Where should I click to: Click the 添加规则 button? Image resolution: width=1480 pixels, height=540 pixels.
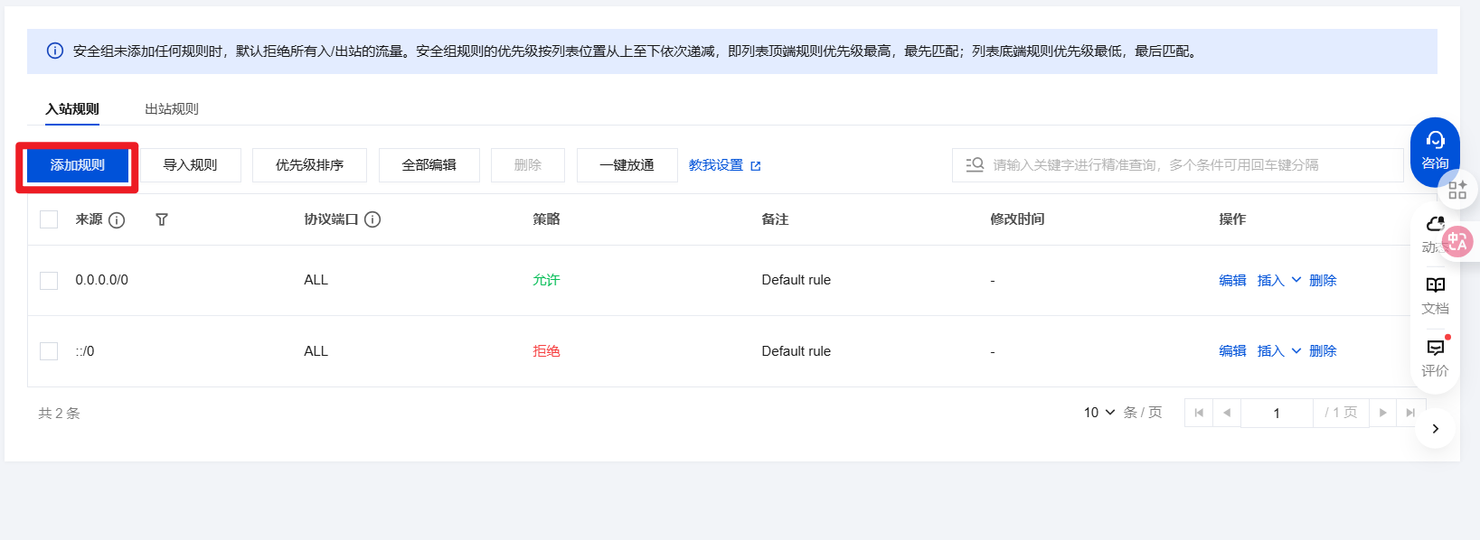[78, 165]
